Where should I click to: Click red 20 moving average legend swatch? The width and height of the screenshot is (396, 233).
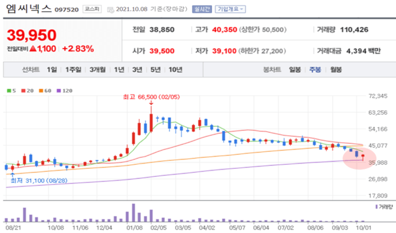tap(23, 91)
